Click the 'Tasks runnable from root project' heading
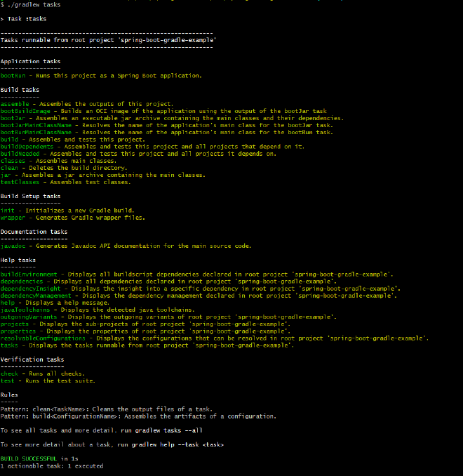Image resolution: width=463 pixels, height=476 pixels. (108, 40)
